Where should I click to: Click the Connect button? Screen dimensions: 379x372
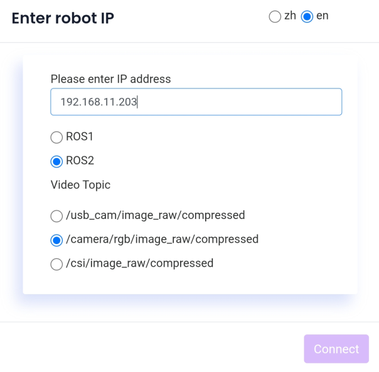pos(336,349)
